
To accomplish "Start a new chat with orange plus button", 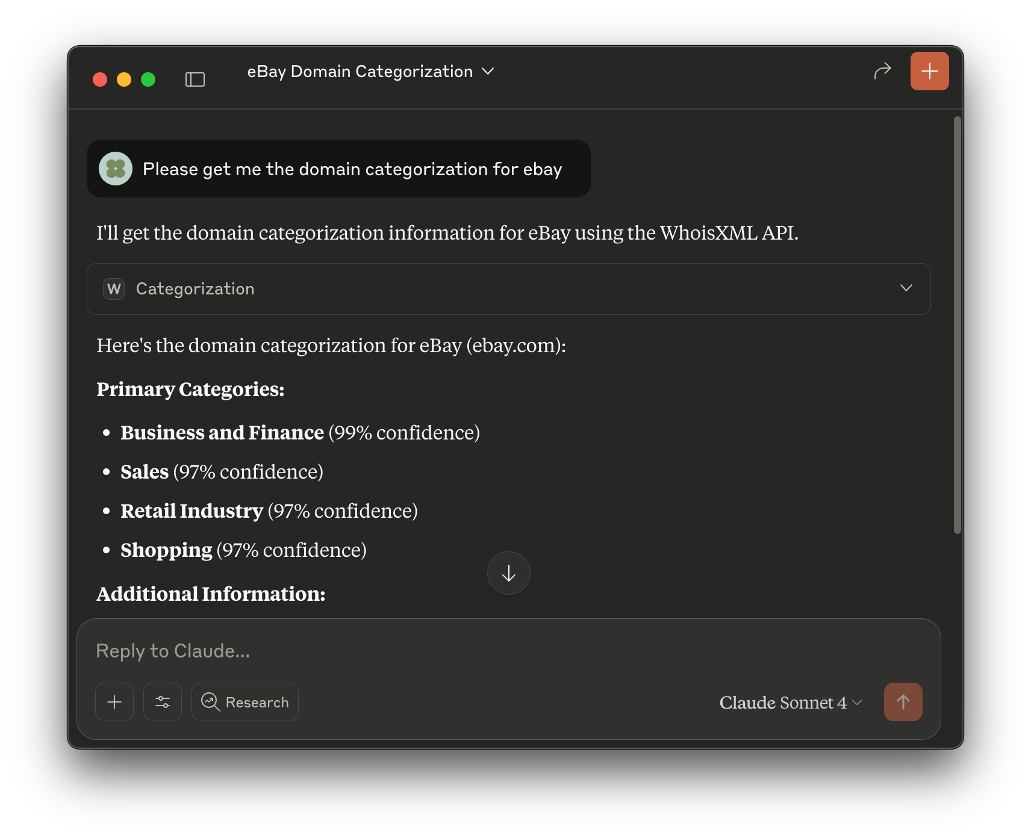I will [929, 71].
